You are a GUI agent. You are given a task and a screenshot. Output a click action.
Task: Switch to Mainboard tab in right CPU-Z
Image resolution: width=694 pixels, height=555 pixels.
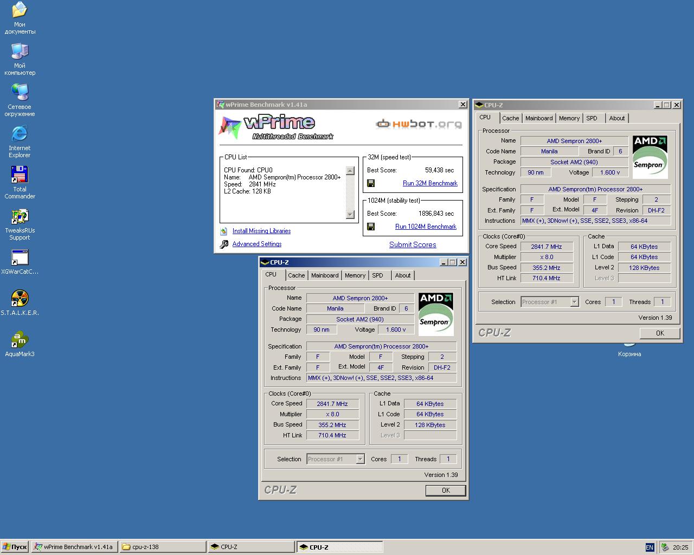click(x=539, y=118)
